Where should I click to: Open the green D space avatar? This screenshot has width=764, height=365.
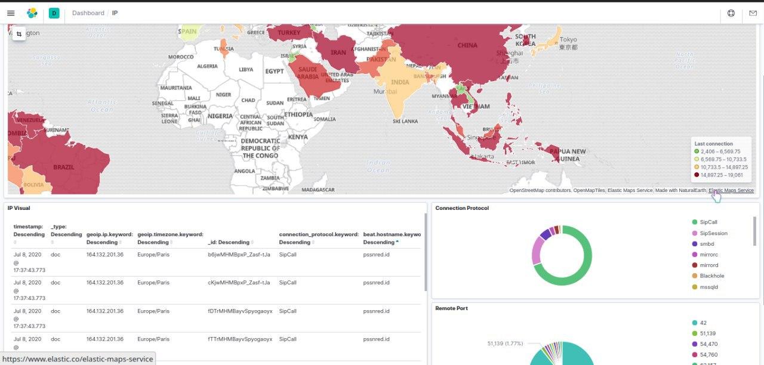(x=54, y=13)
